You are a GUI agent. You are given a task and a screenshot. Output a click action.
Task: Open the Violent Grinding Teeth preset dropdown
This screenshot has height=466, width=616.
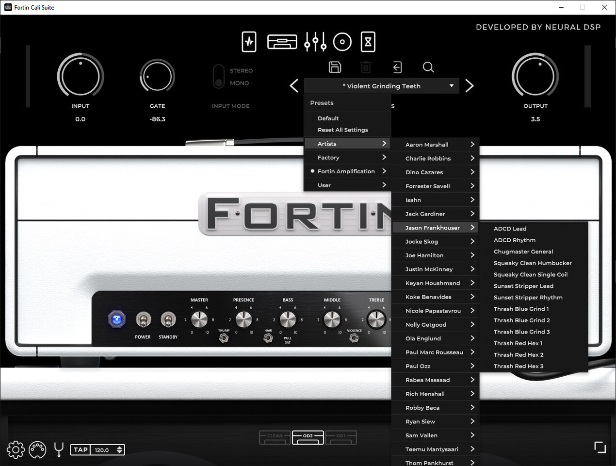(x=383, y=86)
